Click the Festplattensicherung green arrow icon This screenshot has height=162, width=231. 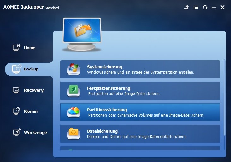tap(73, 91)
